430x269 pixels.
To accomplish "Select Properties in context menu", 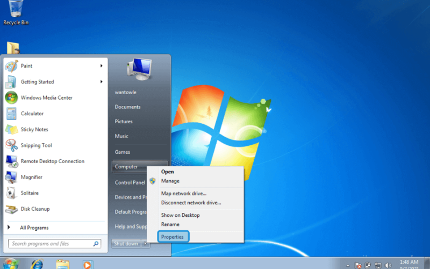I will point(173,237).
